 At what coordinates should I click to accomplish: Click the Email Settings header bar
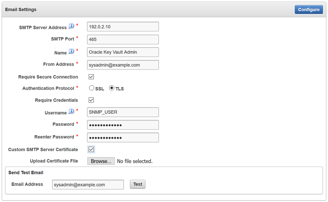21,9
